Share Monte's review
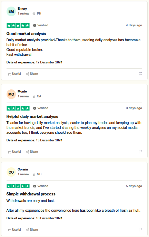Image resolution: width=149 pixels, height=237 pixels. 32,152
